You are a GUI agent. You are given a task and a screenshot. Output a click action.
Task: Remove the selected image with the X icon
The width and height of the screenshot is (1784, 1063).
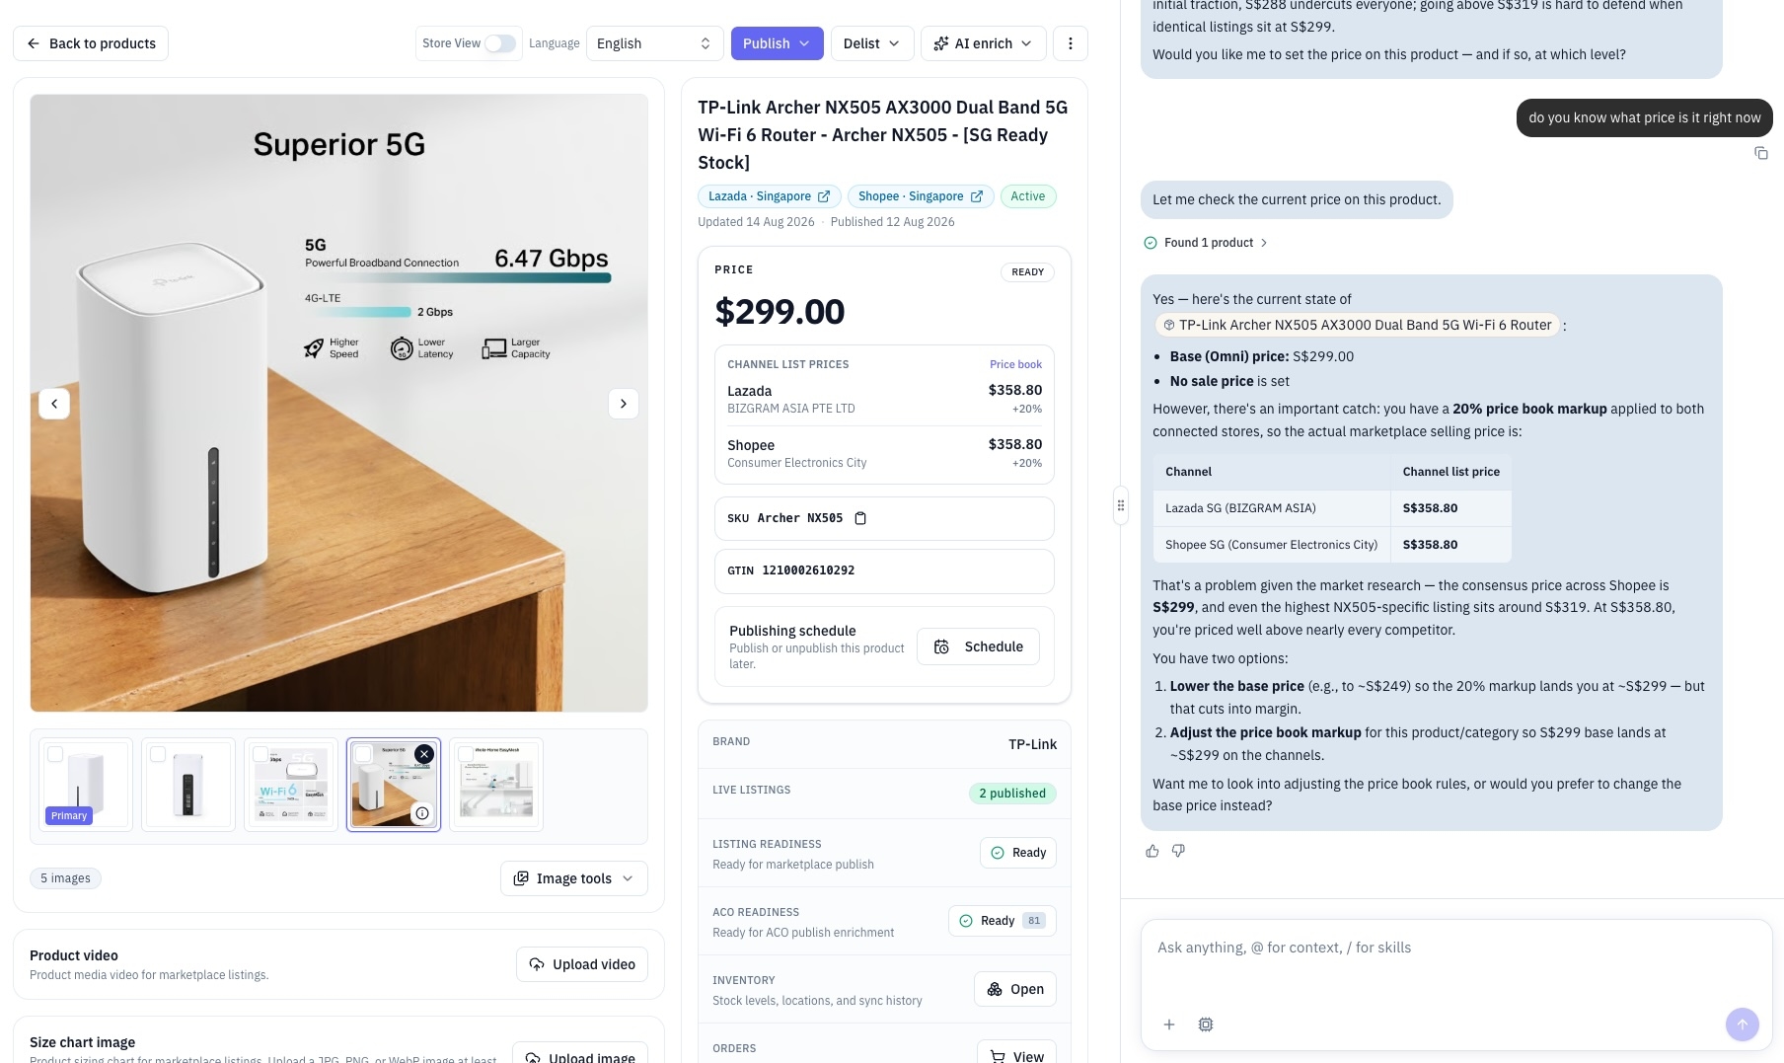click(424, 754)
